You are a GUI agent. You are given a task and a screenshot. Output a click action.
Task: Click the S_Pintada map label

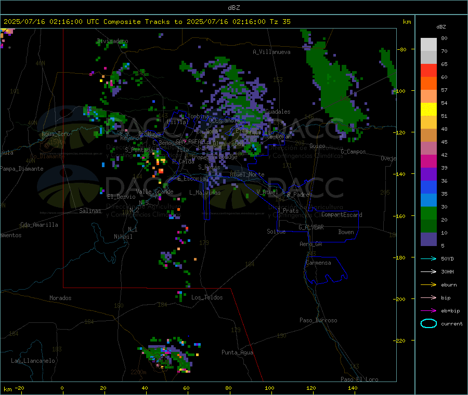[139, 150]
